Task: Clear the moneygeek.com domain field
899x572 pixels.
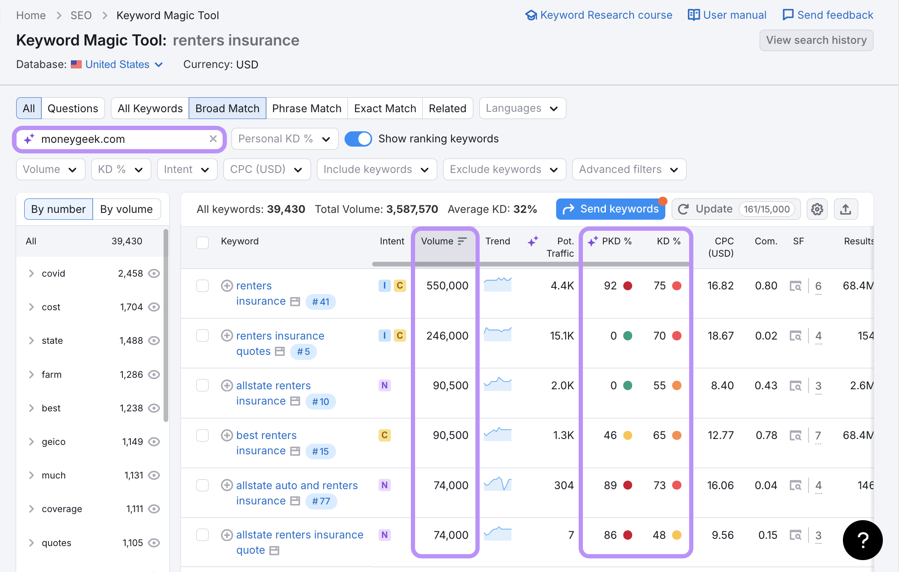Action: [213, 139]
